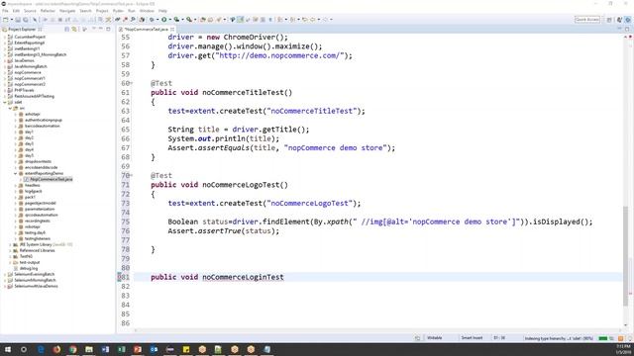Click Collapse All in Project Explorer

tap(66, 29)
